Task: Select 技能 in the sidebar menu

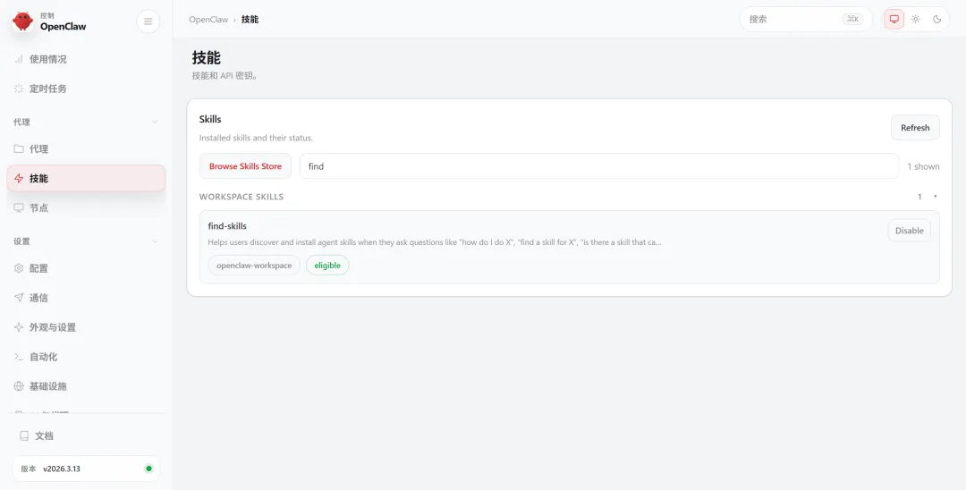Action: click(86, 179)
